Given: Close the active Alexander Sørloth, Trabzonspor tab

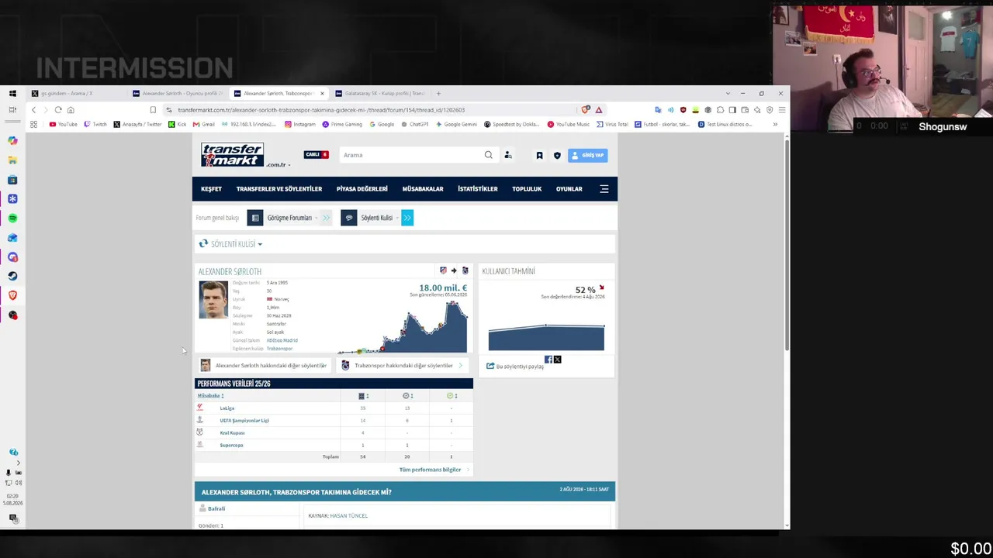Looking at the screenshot, I should [x=322, y=94].
